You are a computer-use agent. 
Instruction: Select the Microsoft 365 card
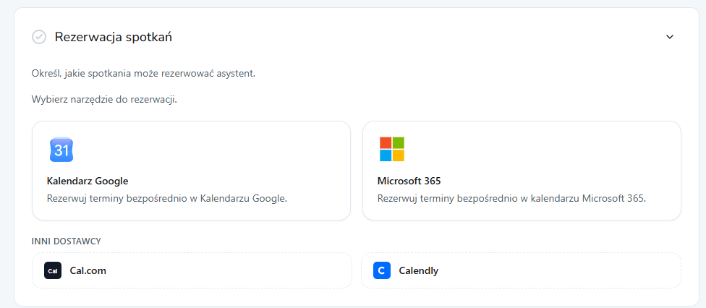point(522,171)
